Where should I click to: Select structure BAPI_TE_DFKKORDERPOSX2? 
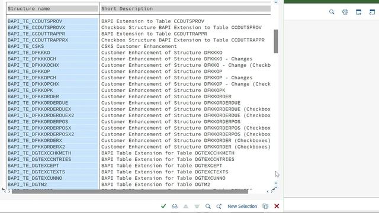point(41,134)
